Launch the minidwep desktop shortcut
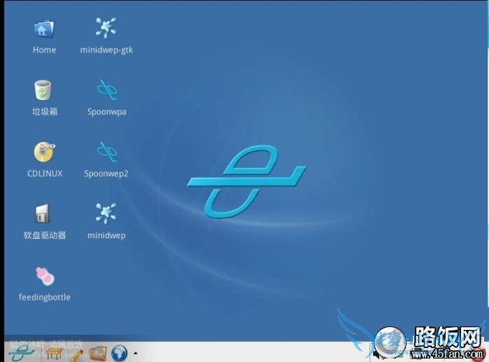Screen dimensions: 489x362 coord(106,213)
